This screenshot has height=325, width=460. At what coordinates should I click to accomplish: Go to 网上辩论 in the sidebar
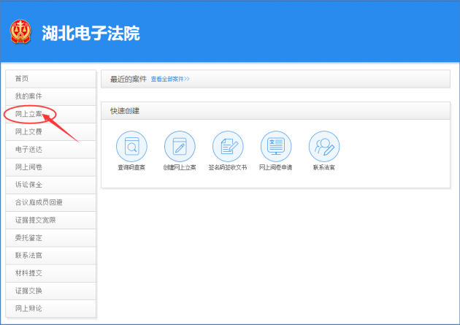coord(50,308)
